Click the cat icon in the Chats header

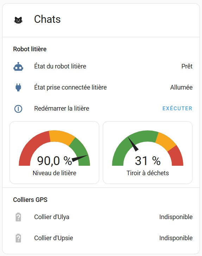(18, 20)
